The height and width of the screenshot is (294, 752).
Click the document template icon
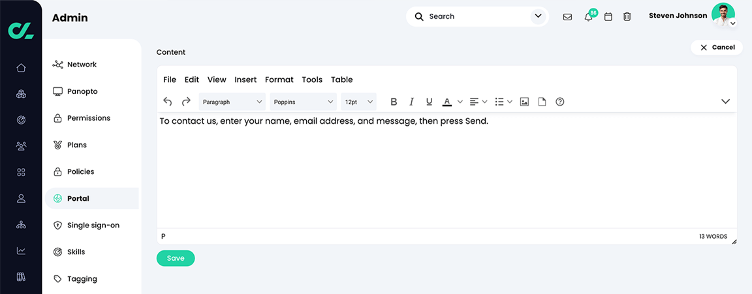click(542, 102)
